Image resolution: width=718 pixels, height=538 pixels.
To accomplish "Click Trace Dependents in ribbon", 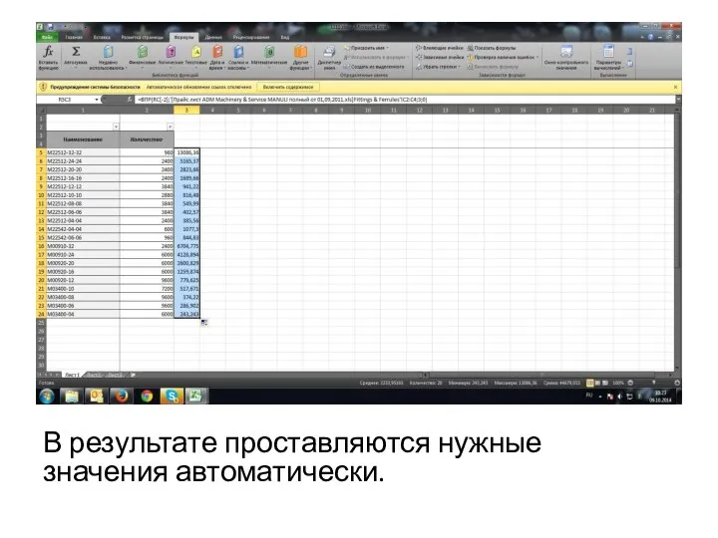I will pyautogui.click(x=440, y=57).
